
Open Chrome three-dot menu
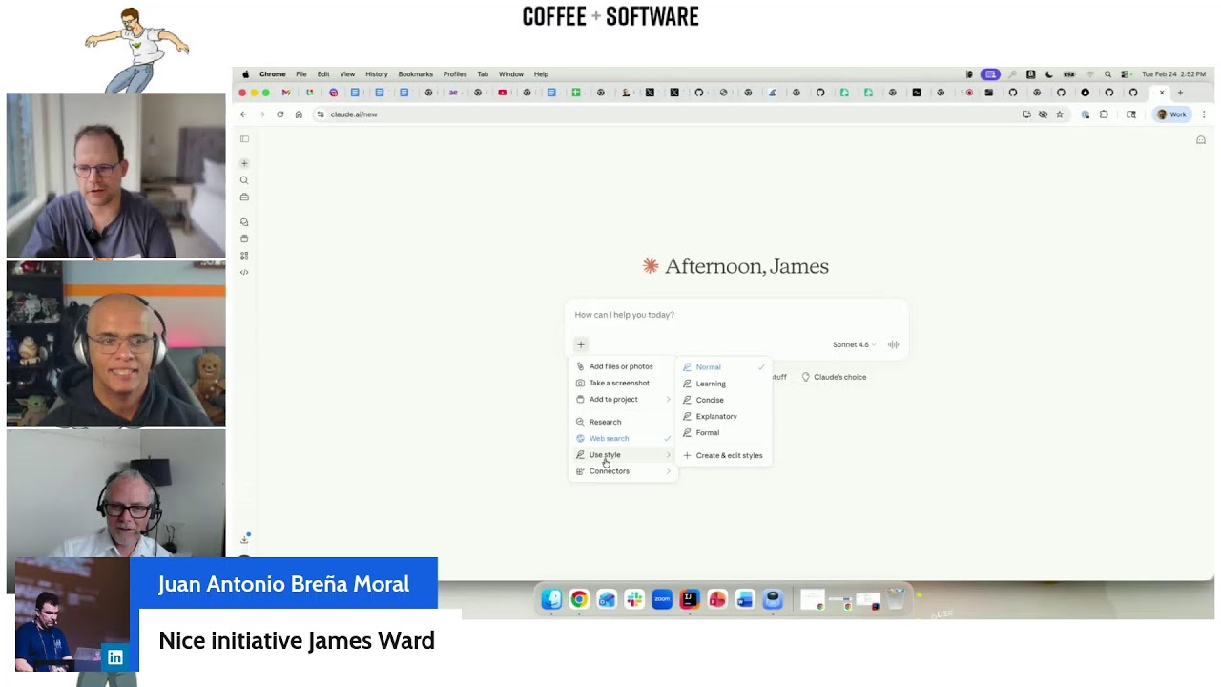[x=1204, y=114]
